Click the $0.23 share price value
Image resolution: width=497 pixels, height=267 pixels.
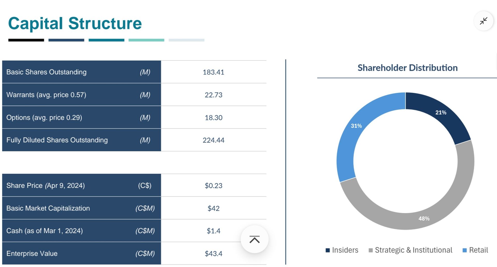213,186
